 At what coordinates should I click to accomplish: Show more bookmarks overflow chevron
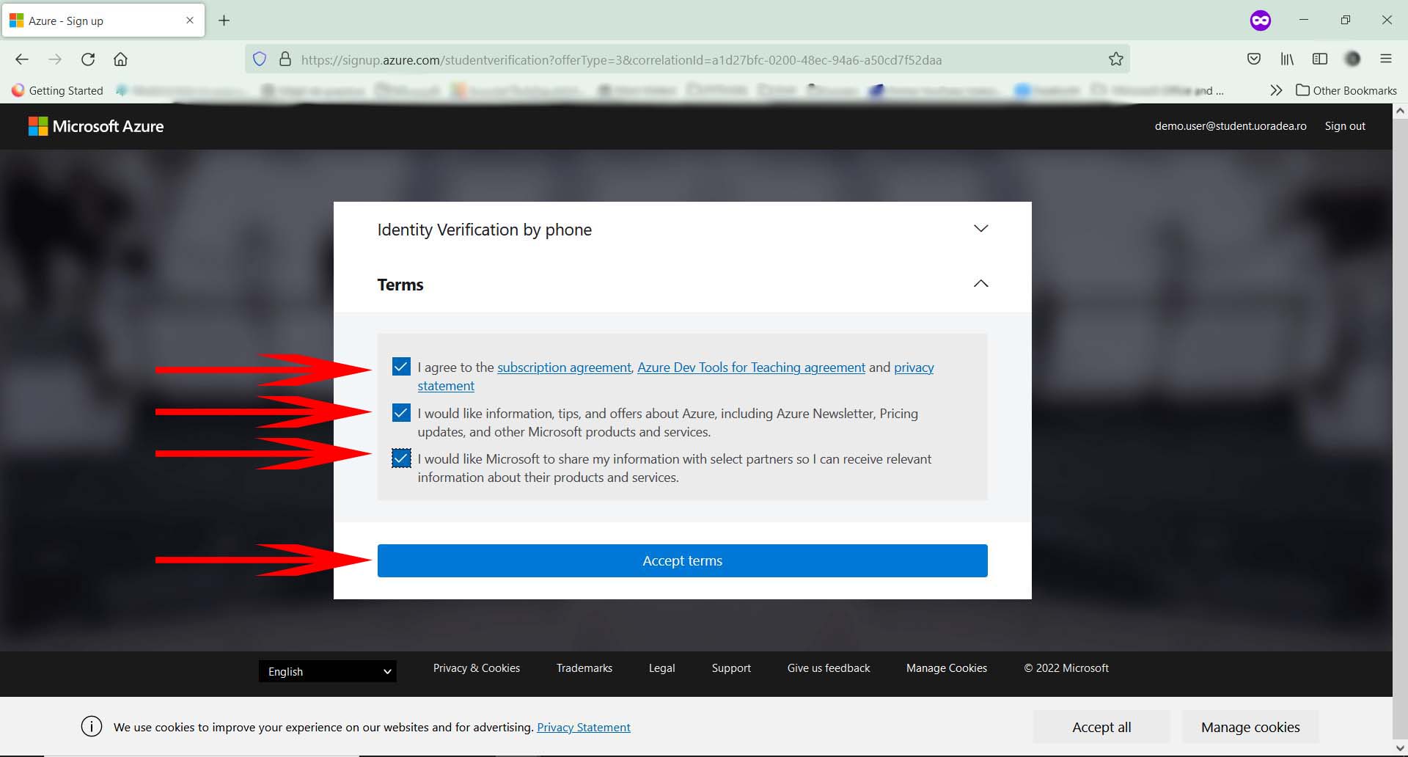[1276, 90]
